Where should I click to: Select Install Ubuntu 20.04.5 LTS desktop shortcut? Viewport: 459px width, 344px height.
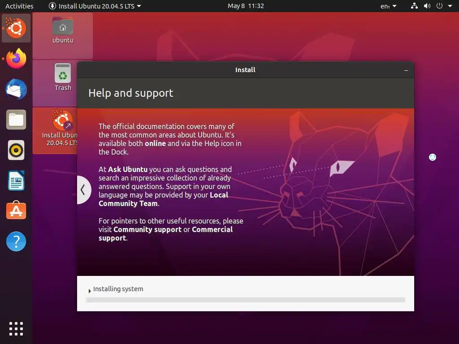point(60,128)
